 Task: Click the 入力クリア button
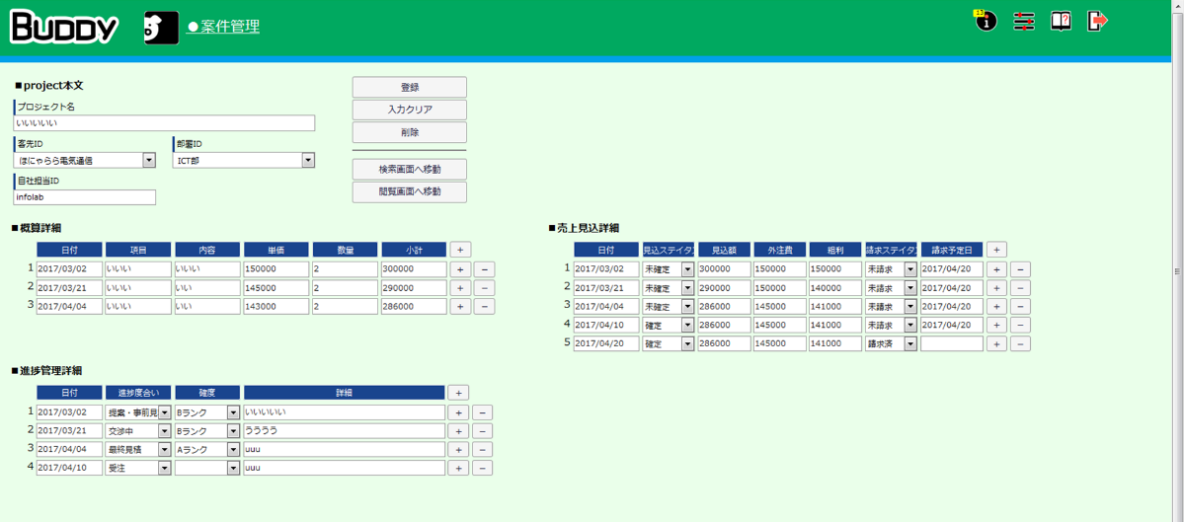click(x=409, y=110)
